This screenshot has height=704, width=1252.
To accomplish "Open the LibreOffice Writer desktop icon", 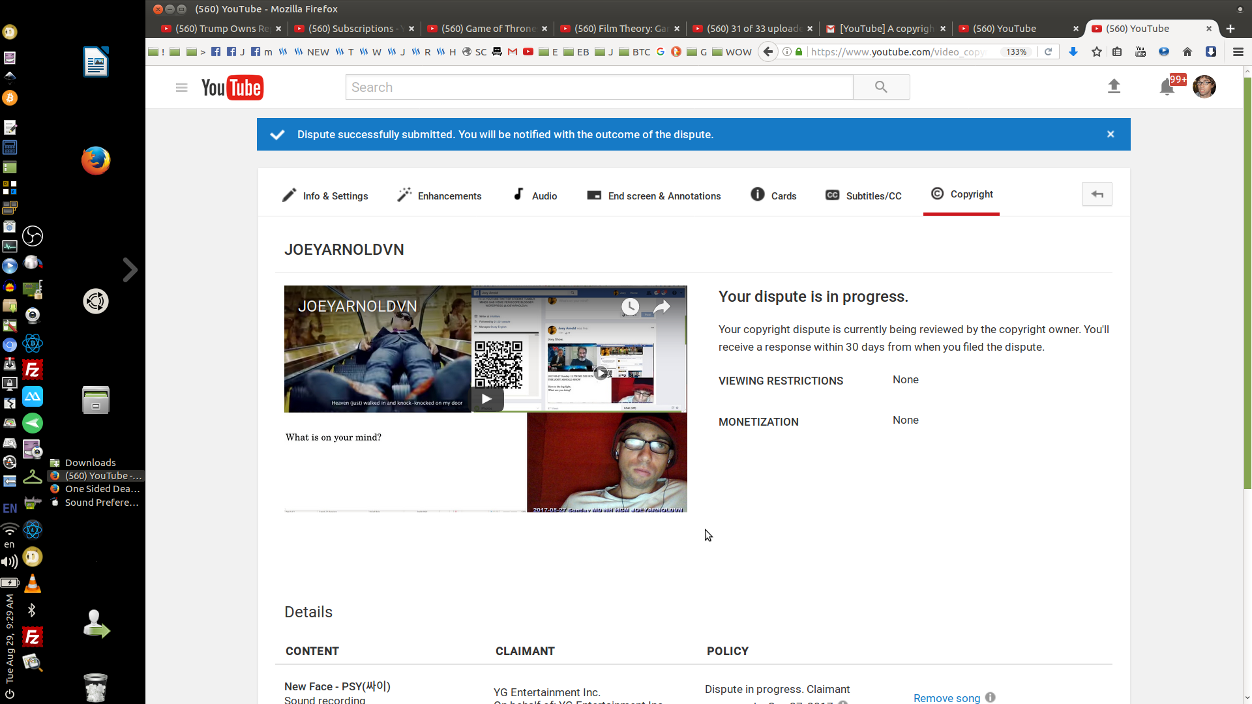I will click(x=96, y=62).
